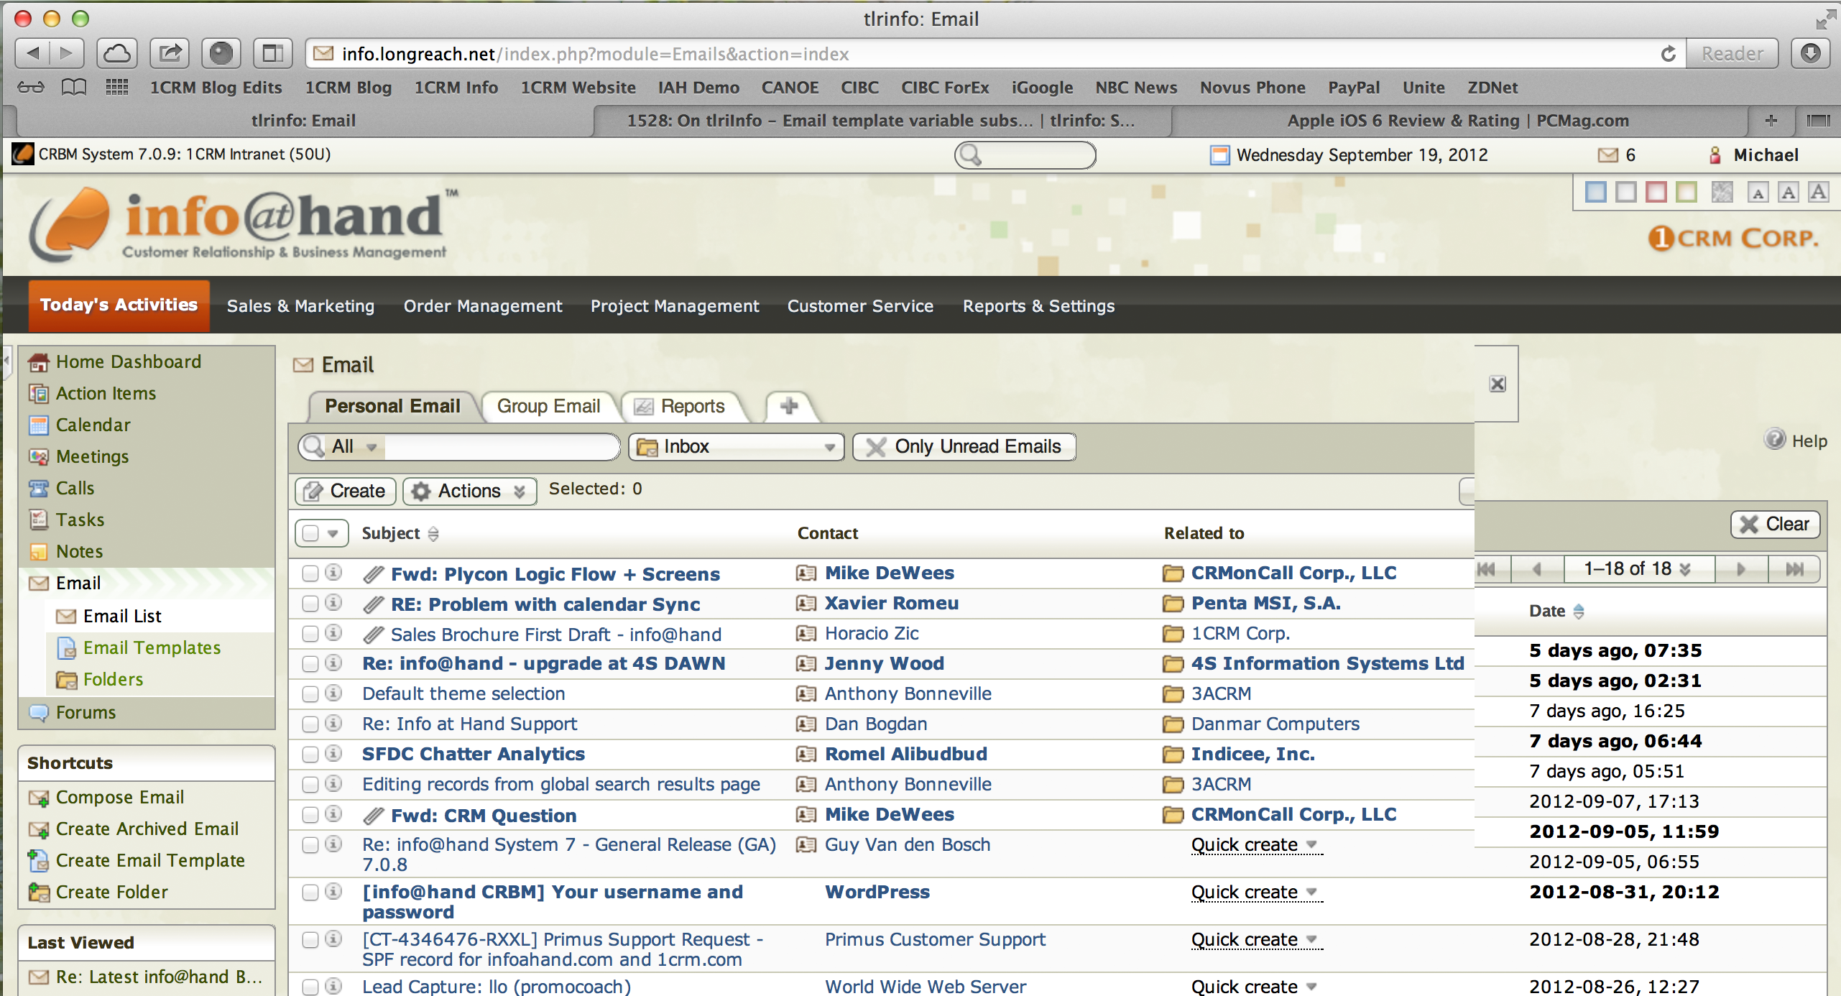This screenshot has width=1841, height=996.
Task: Click the mail notification icon showing 6
Action: point(1607,155)
